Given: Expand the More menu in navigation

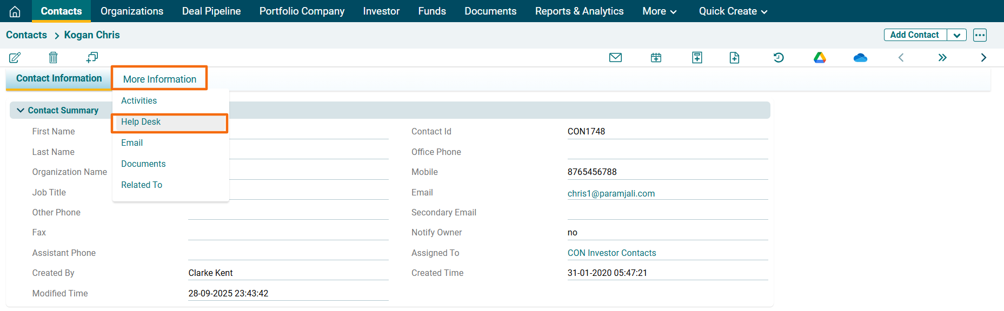Looking at the screenshot, I should pos(659,11).
